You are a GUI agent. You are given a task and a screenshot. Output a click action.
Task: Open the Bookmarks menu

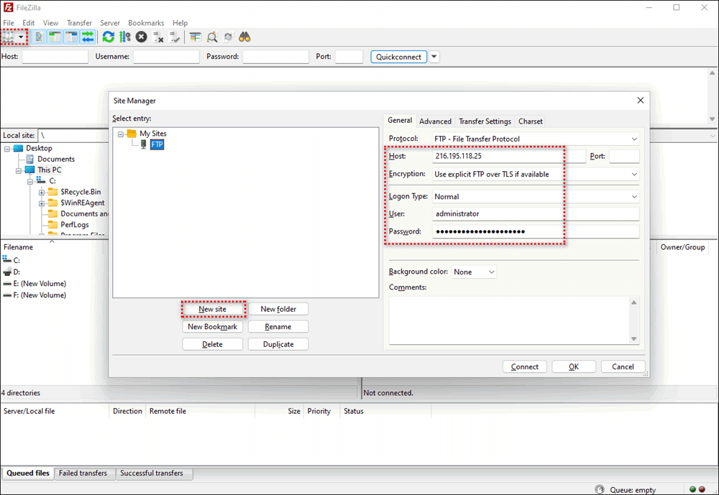[x=146, y=23]
